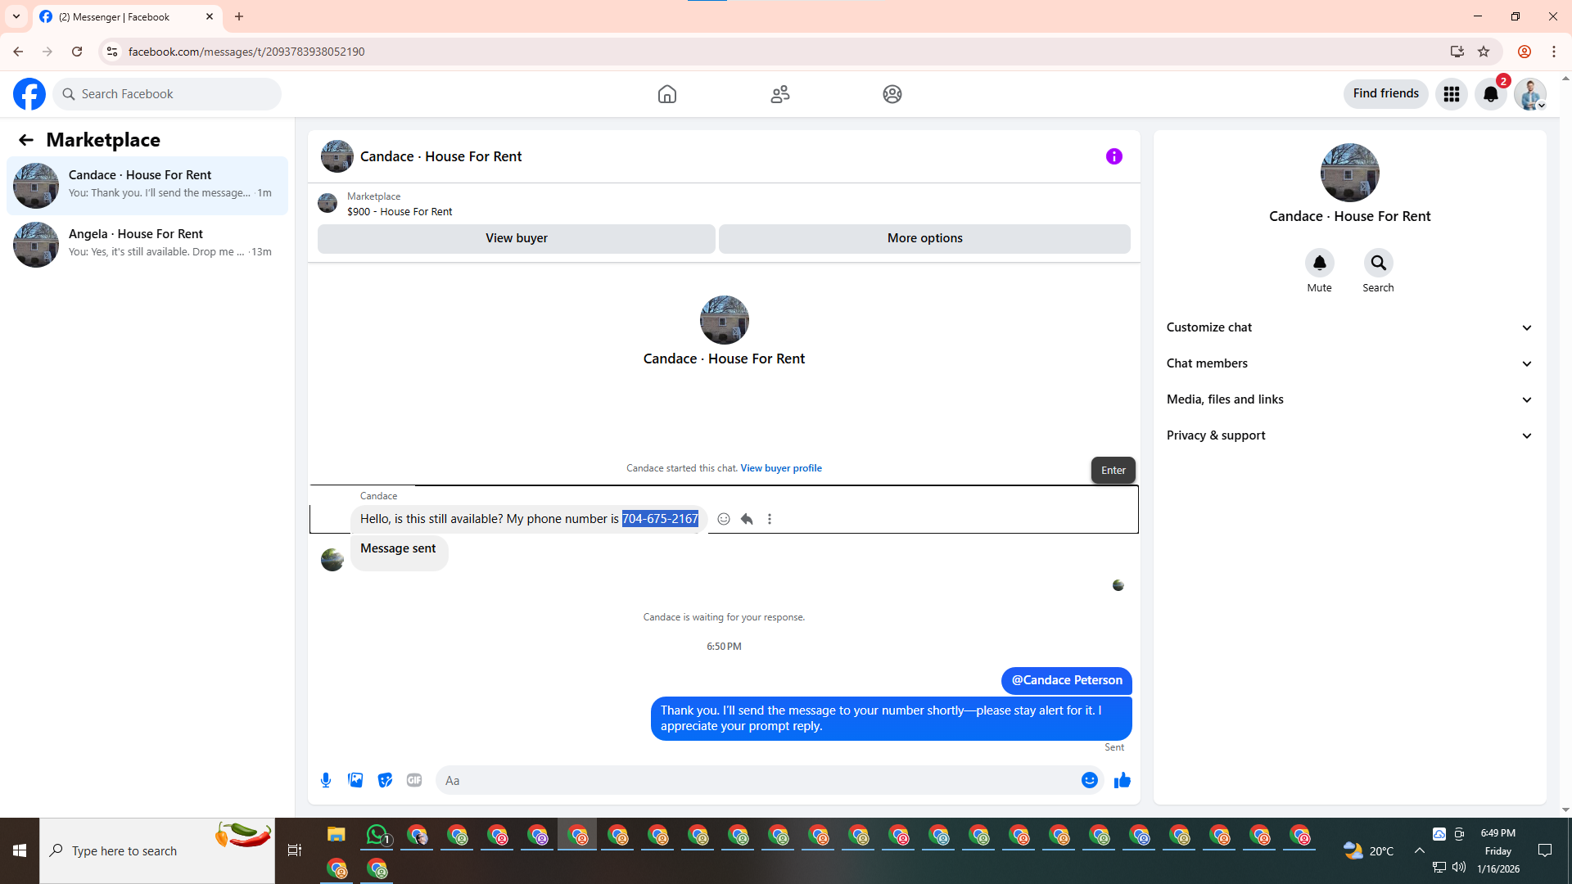Open the sticker picker icon

pyautogui.click(x=385, y=780)
